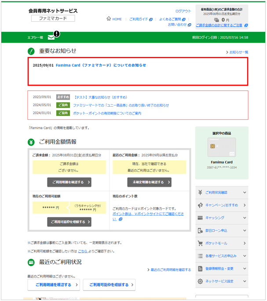Click the yen icon beside ご利用状況確認
The width and height of the screenshot is (267, 301).
(200, 192)
